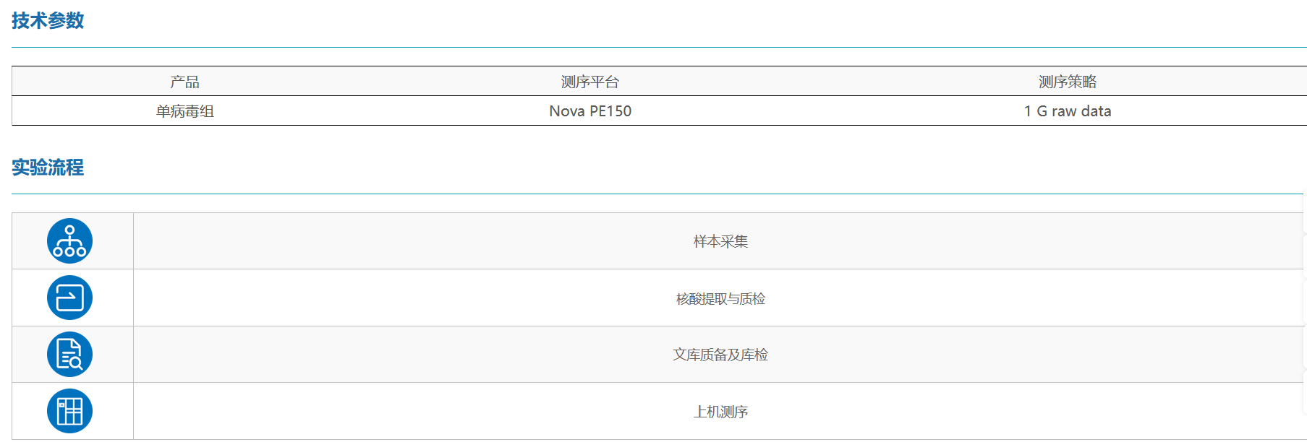The image size is (1307, 442).
Task: Click the sequencing grid icon
Action: [x=69, y=411]
